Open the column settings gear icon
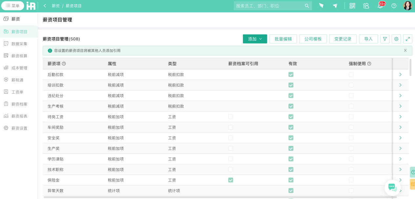The width and height of the screenshot is (415, 199). [x=396, y=39]
